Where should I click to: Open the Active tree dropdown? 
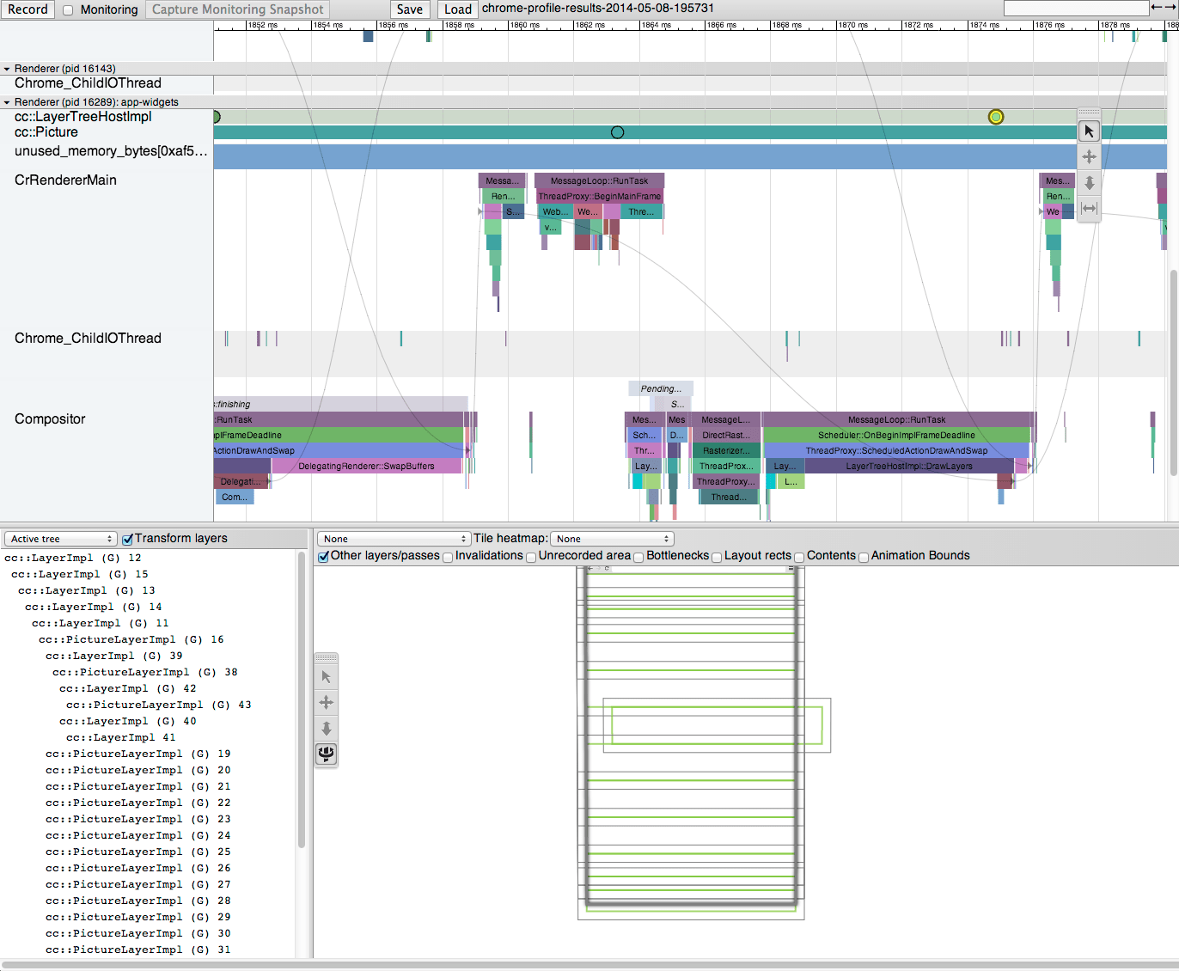tap(60, 538)
